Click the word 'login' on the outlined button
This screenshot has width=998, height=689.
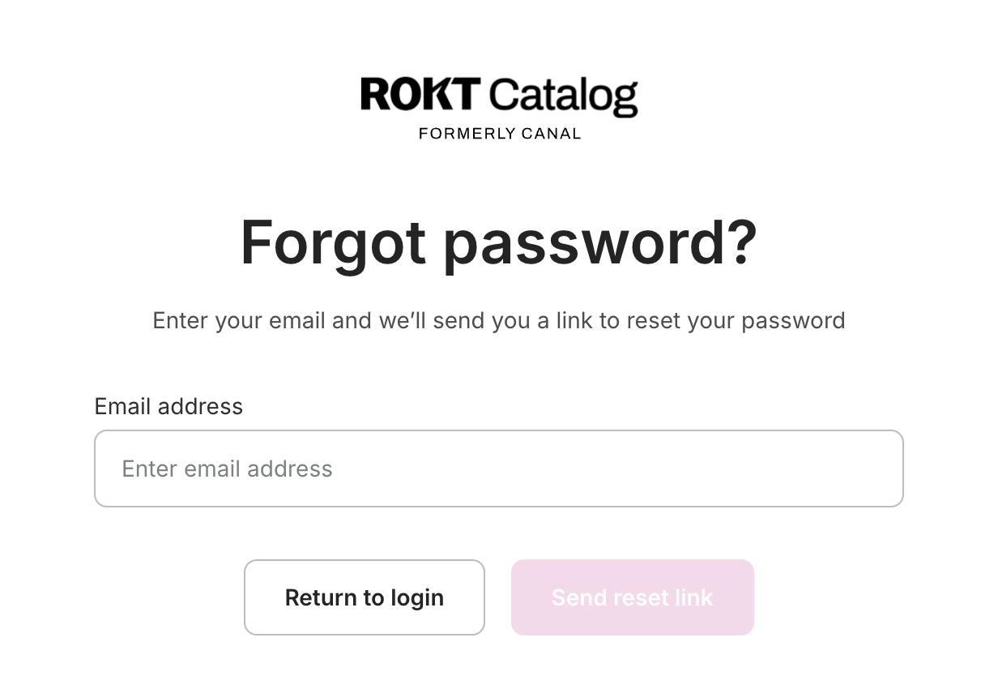pos(417,598)
